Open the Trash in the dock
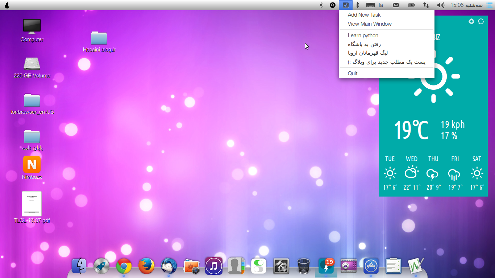The image size is (495, 278). point(303,266)
